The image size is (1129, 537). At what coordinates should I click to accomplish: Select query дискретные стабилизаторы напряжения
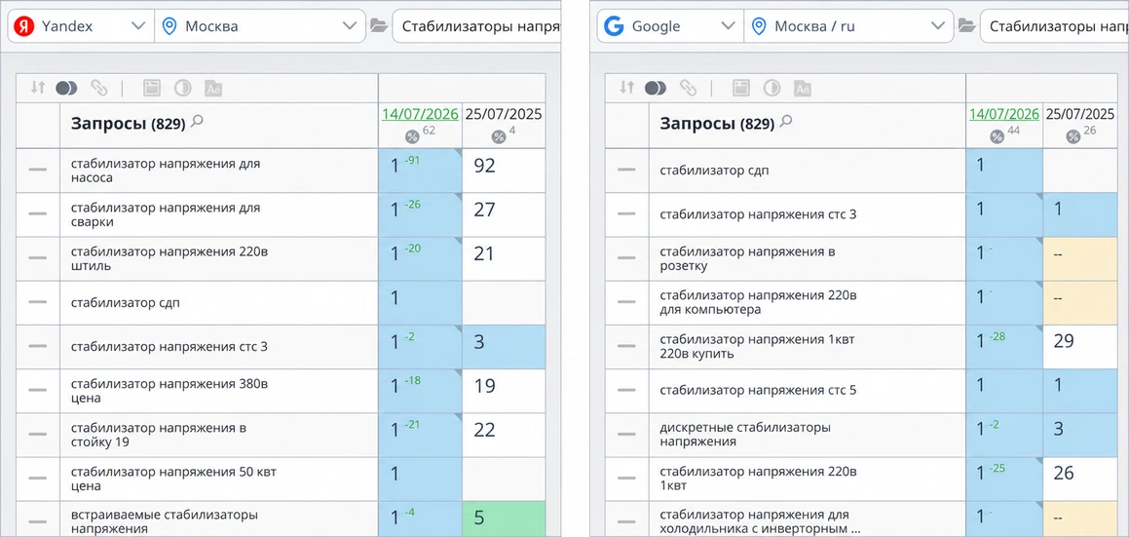(745, 435)
